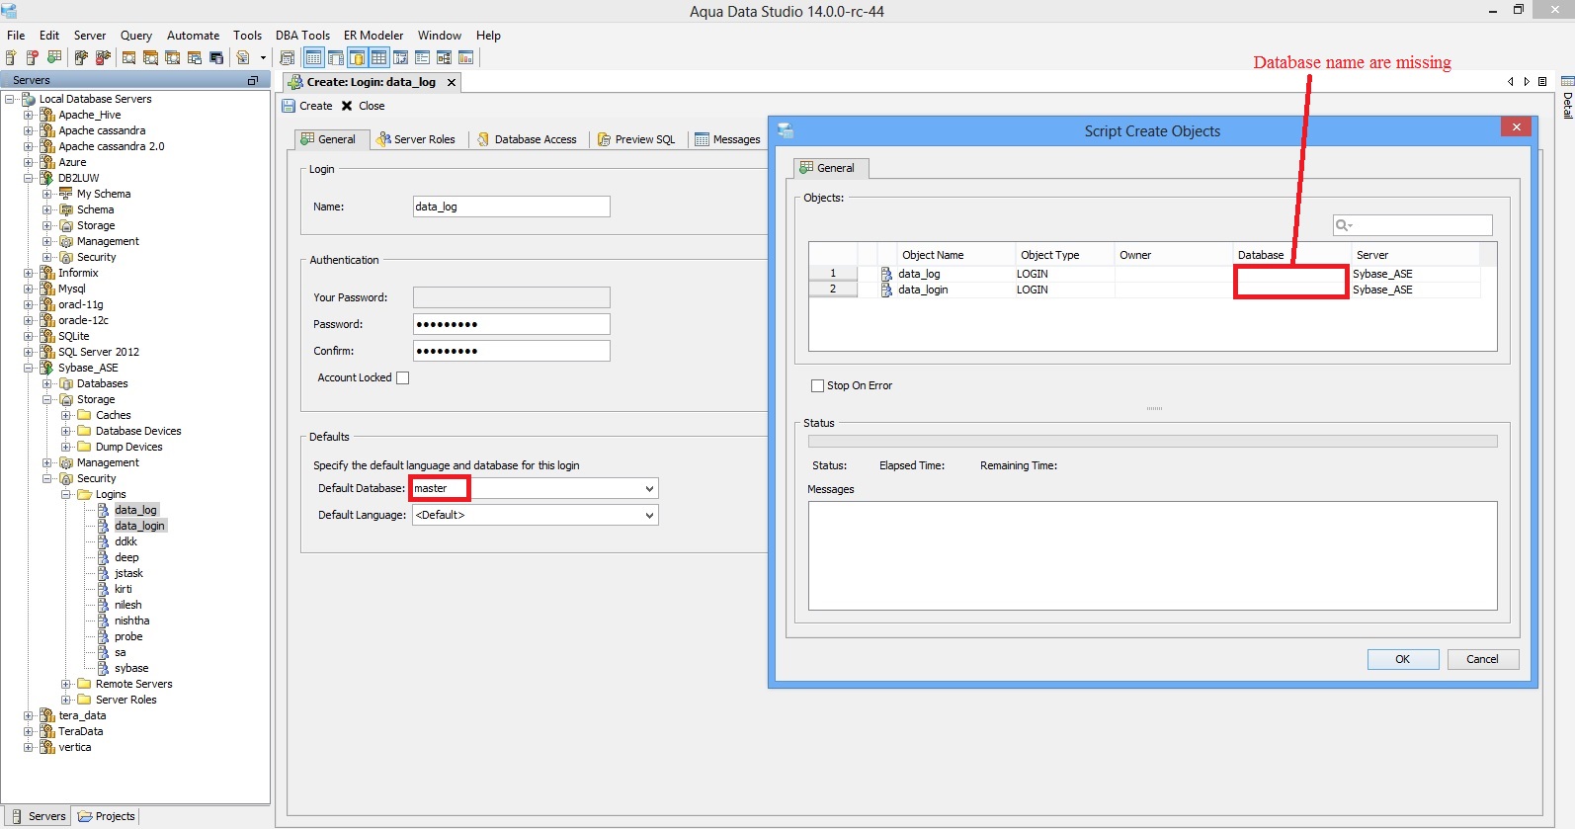Click the Status progress bar in dialog

[1152, 441]
